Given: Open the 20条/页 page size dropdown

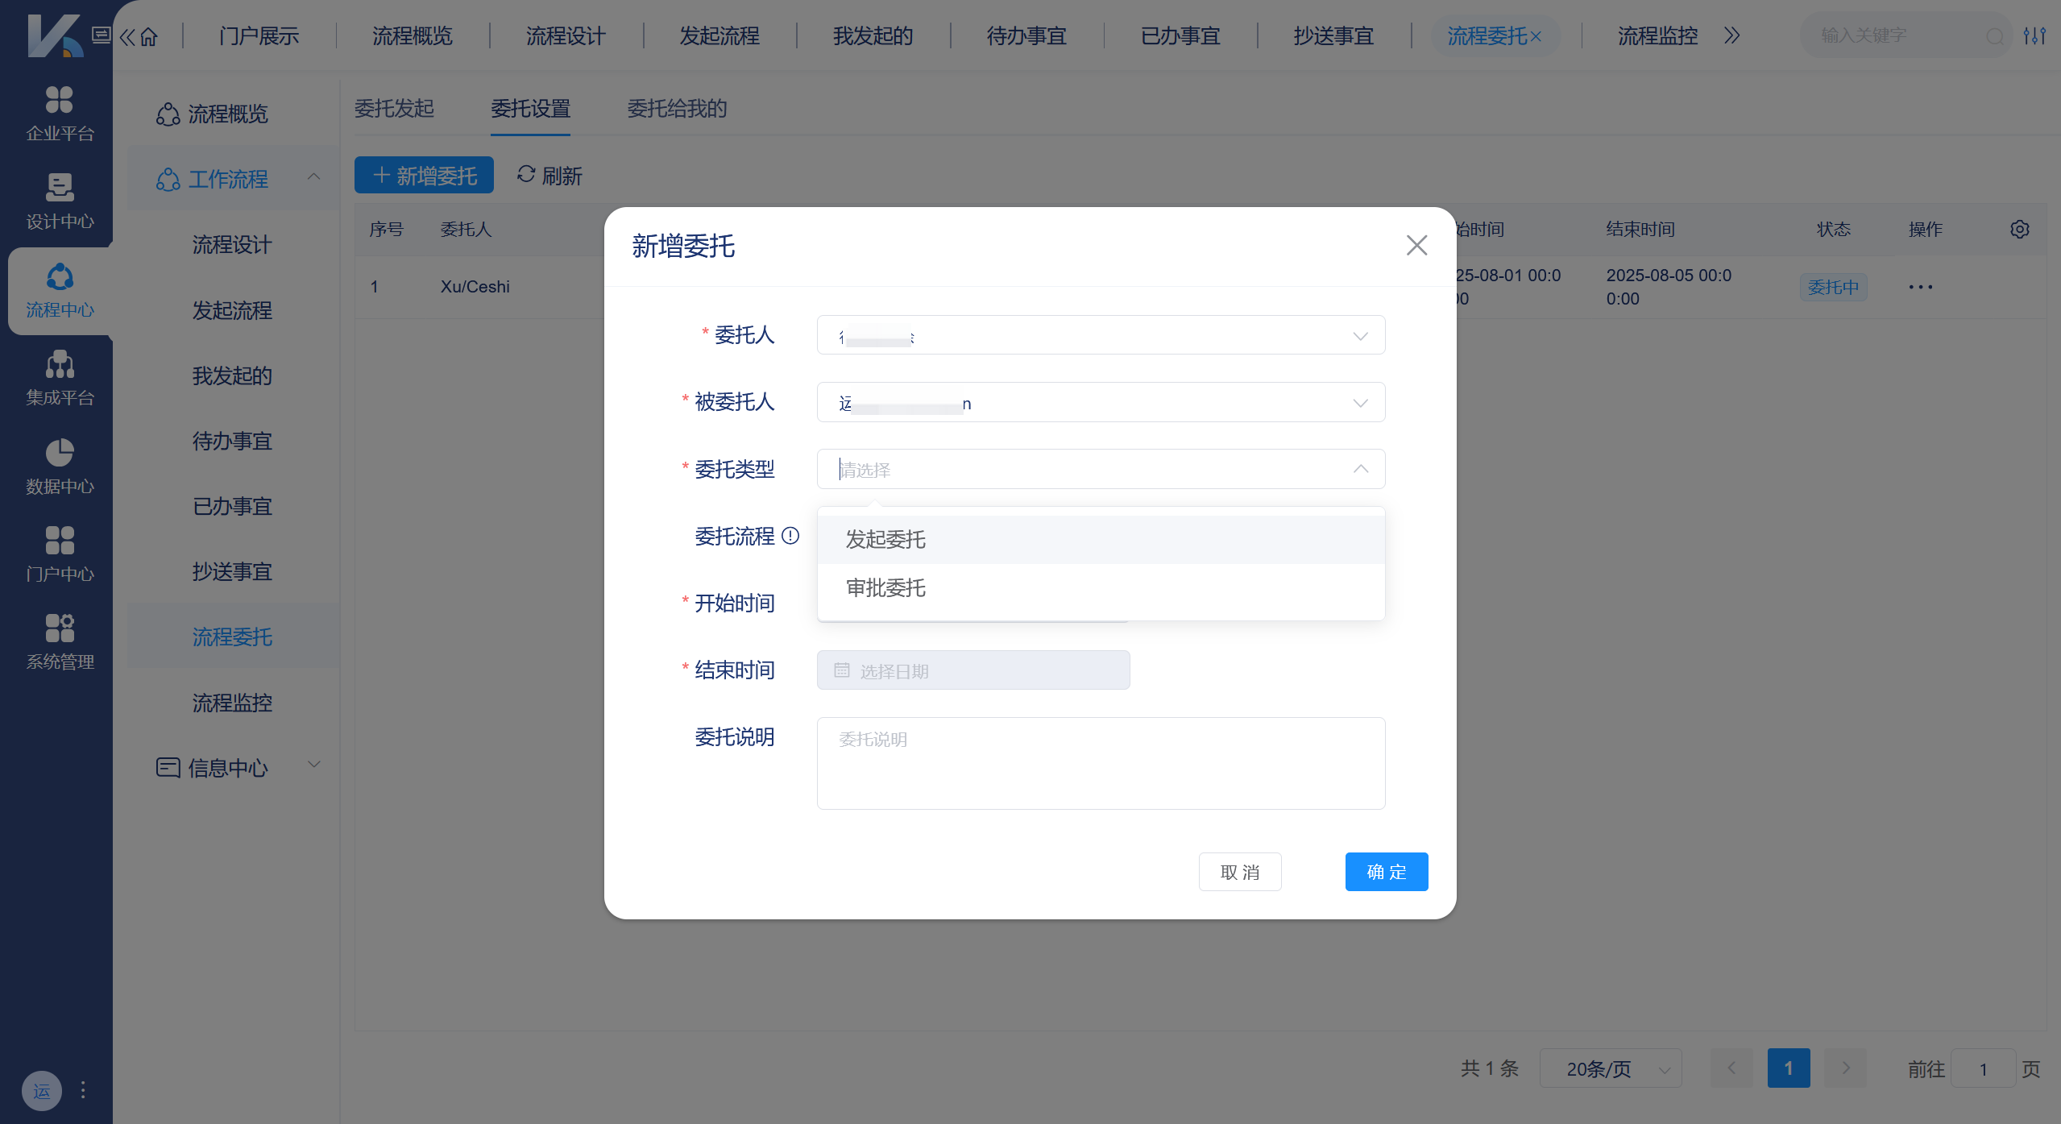Looking at the screenshot, I should 1610,1068.
